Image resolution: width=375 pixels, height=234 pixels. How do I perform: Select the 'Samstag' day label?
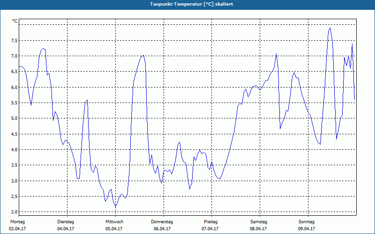(x=259, y=222)
